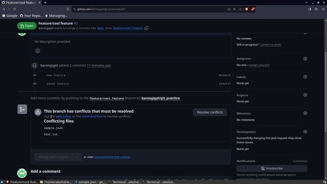Click the Open pull request status badge
Viewport: 327px width, 184px height.
pyautogui.click(x=27, y=26)
